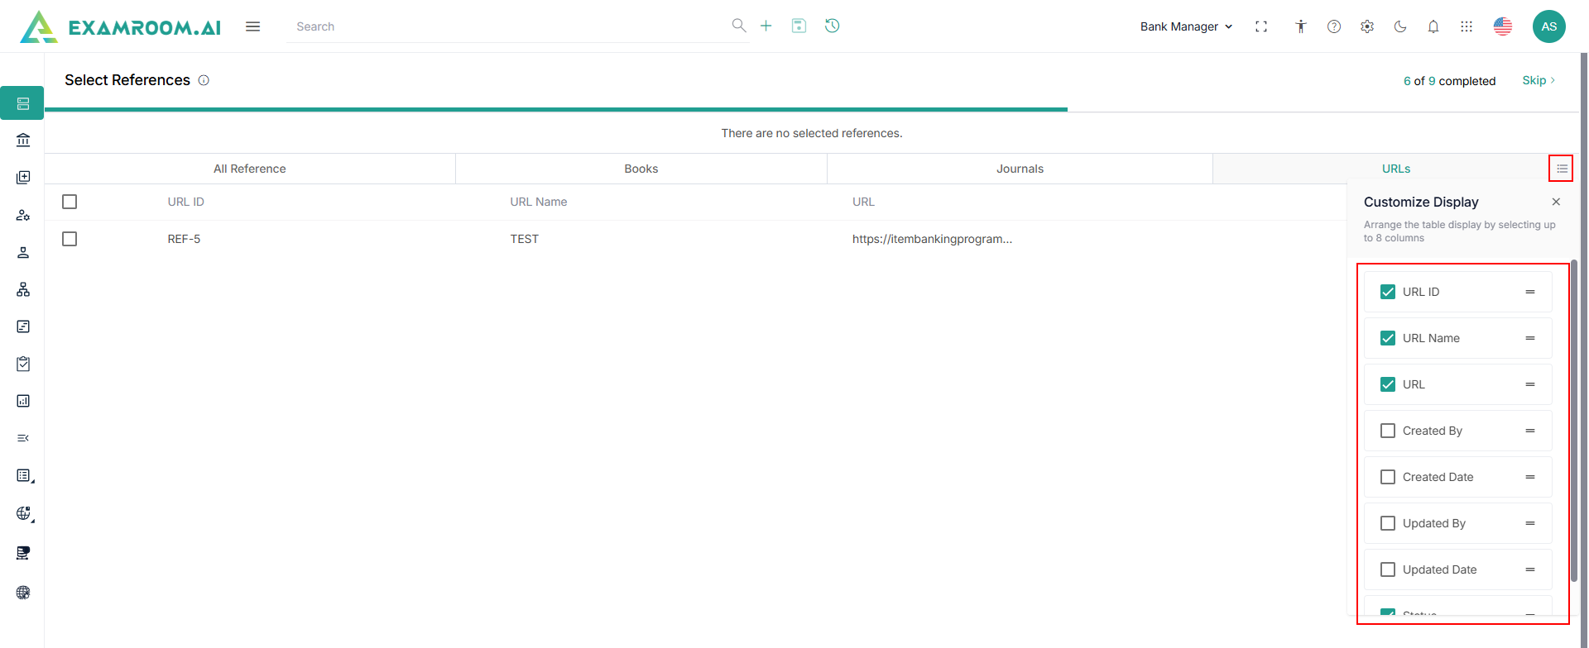Open the single person sidebar icon
The width and height of the screenshot is (1589, 648).
pos(23,252)
